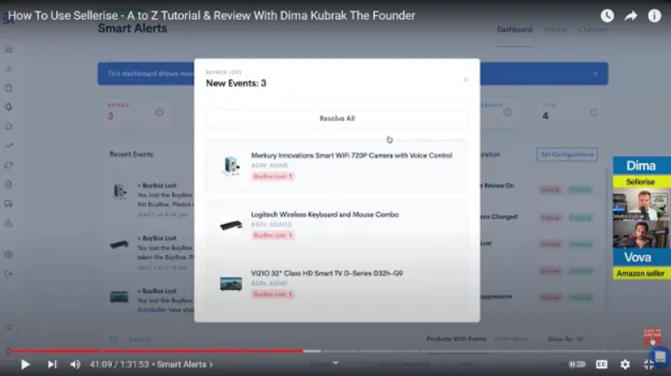Viewport: 671px width, 376px height.
Task: Open refresh sync icon in sidebar
Action: (9, 166)
